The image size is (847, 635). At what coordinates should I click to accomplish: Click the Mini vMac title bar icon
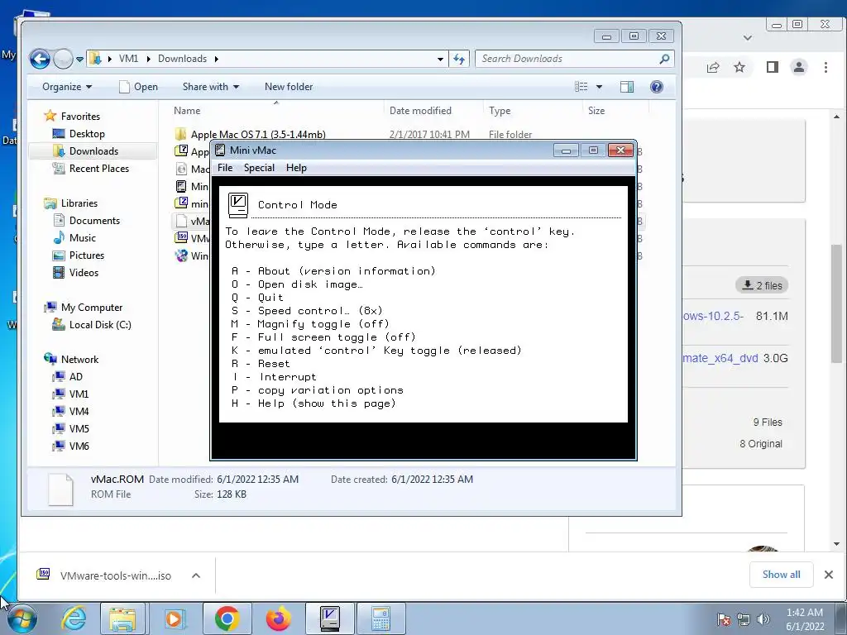[220, 150]
